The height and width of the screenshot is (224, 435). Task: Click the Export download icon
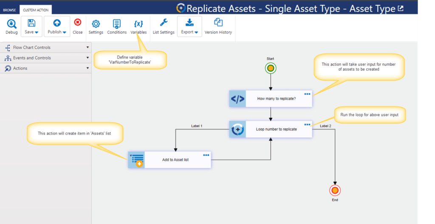tap(189, 22)
